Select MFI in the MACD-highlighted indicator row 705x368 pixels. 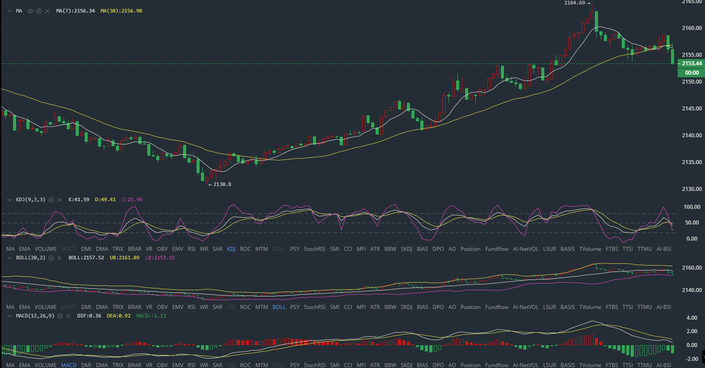pos(361,365)
